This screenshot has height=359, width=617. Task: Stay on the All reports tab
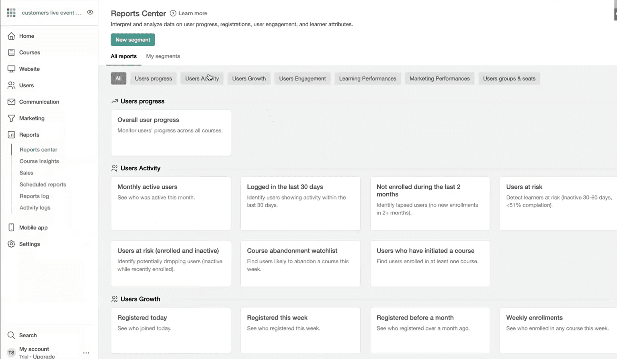[x=123, y=56]
